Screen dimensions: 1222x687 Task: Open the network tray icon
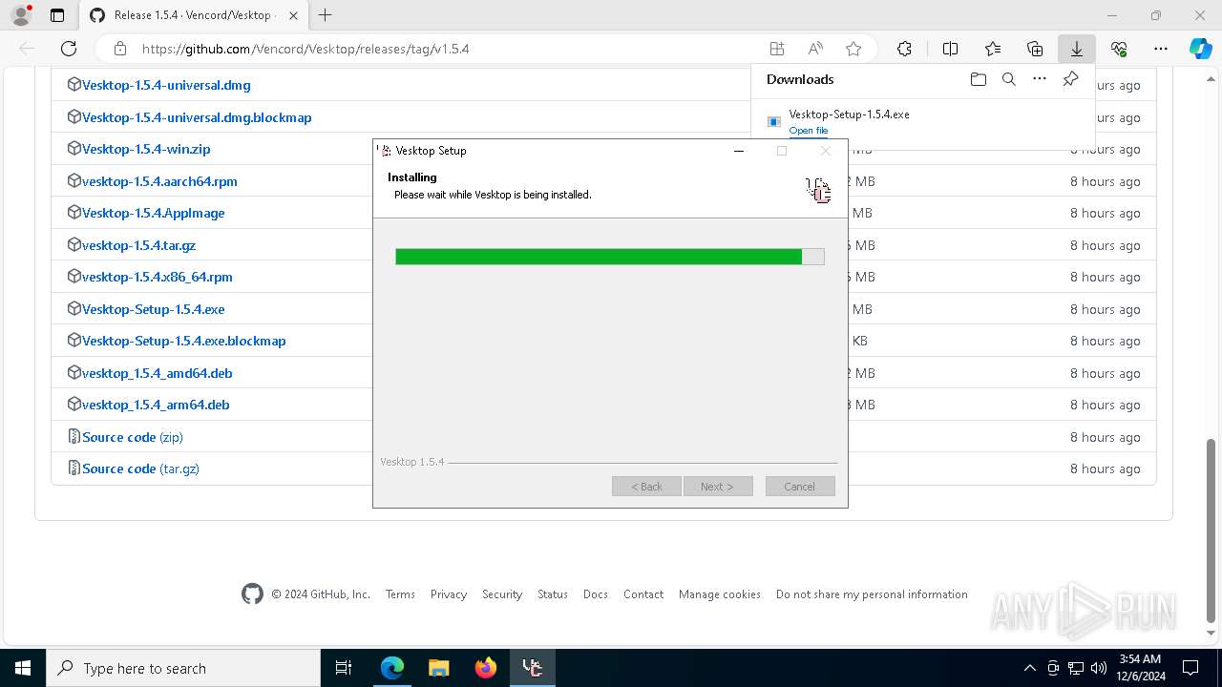coord(1076,668)
